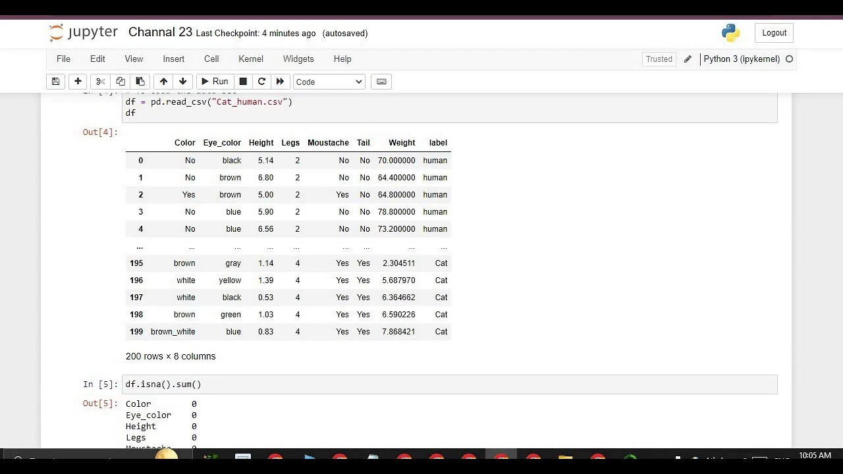Open the command palette keyboard icon
Viewport: 843px width, 474px height.
click(381, 82)
